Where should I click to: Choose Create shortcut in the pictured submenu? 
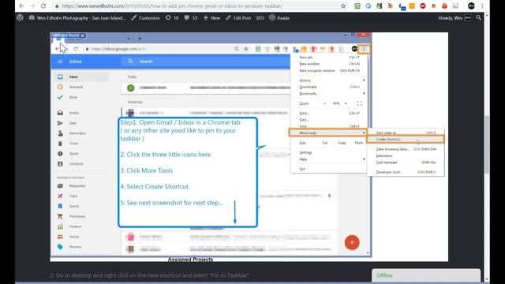[x=406, y=140]
